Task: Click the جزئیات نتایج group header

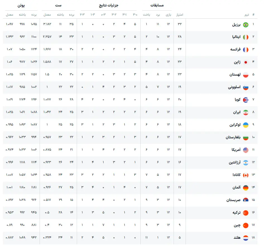Action: click(109, 5)
